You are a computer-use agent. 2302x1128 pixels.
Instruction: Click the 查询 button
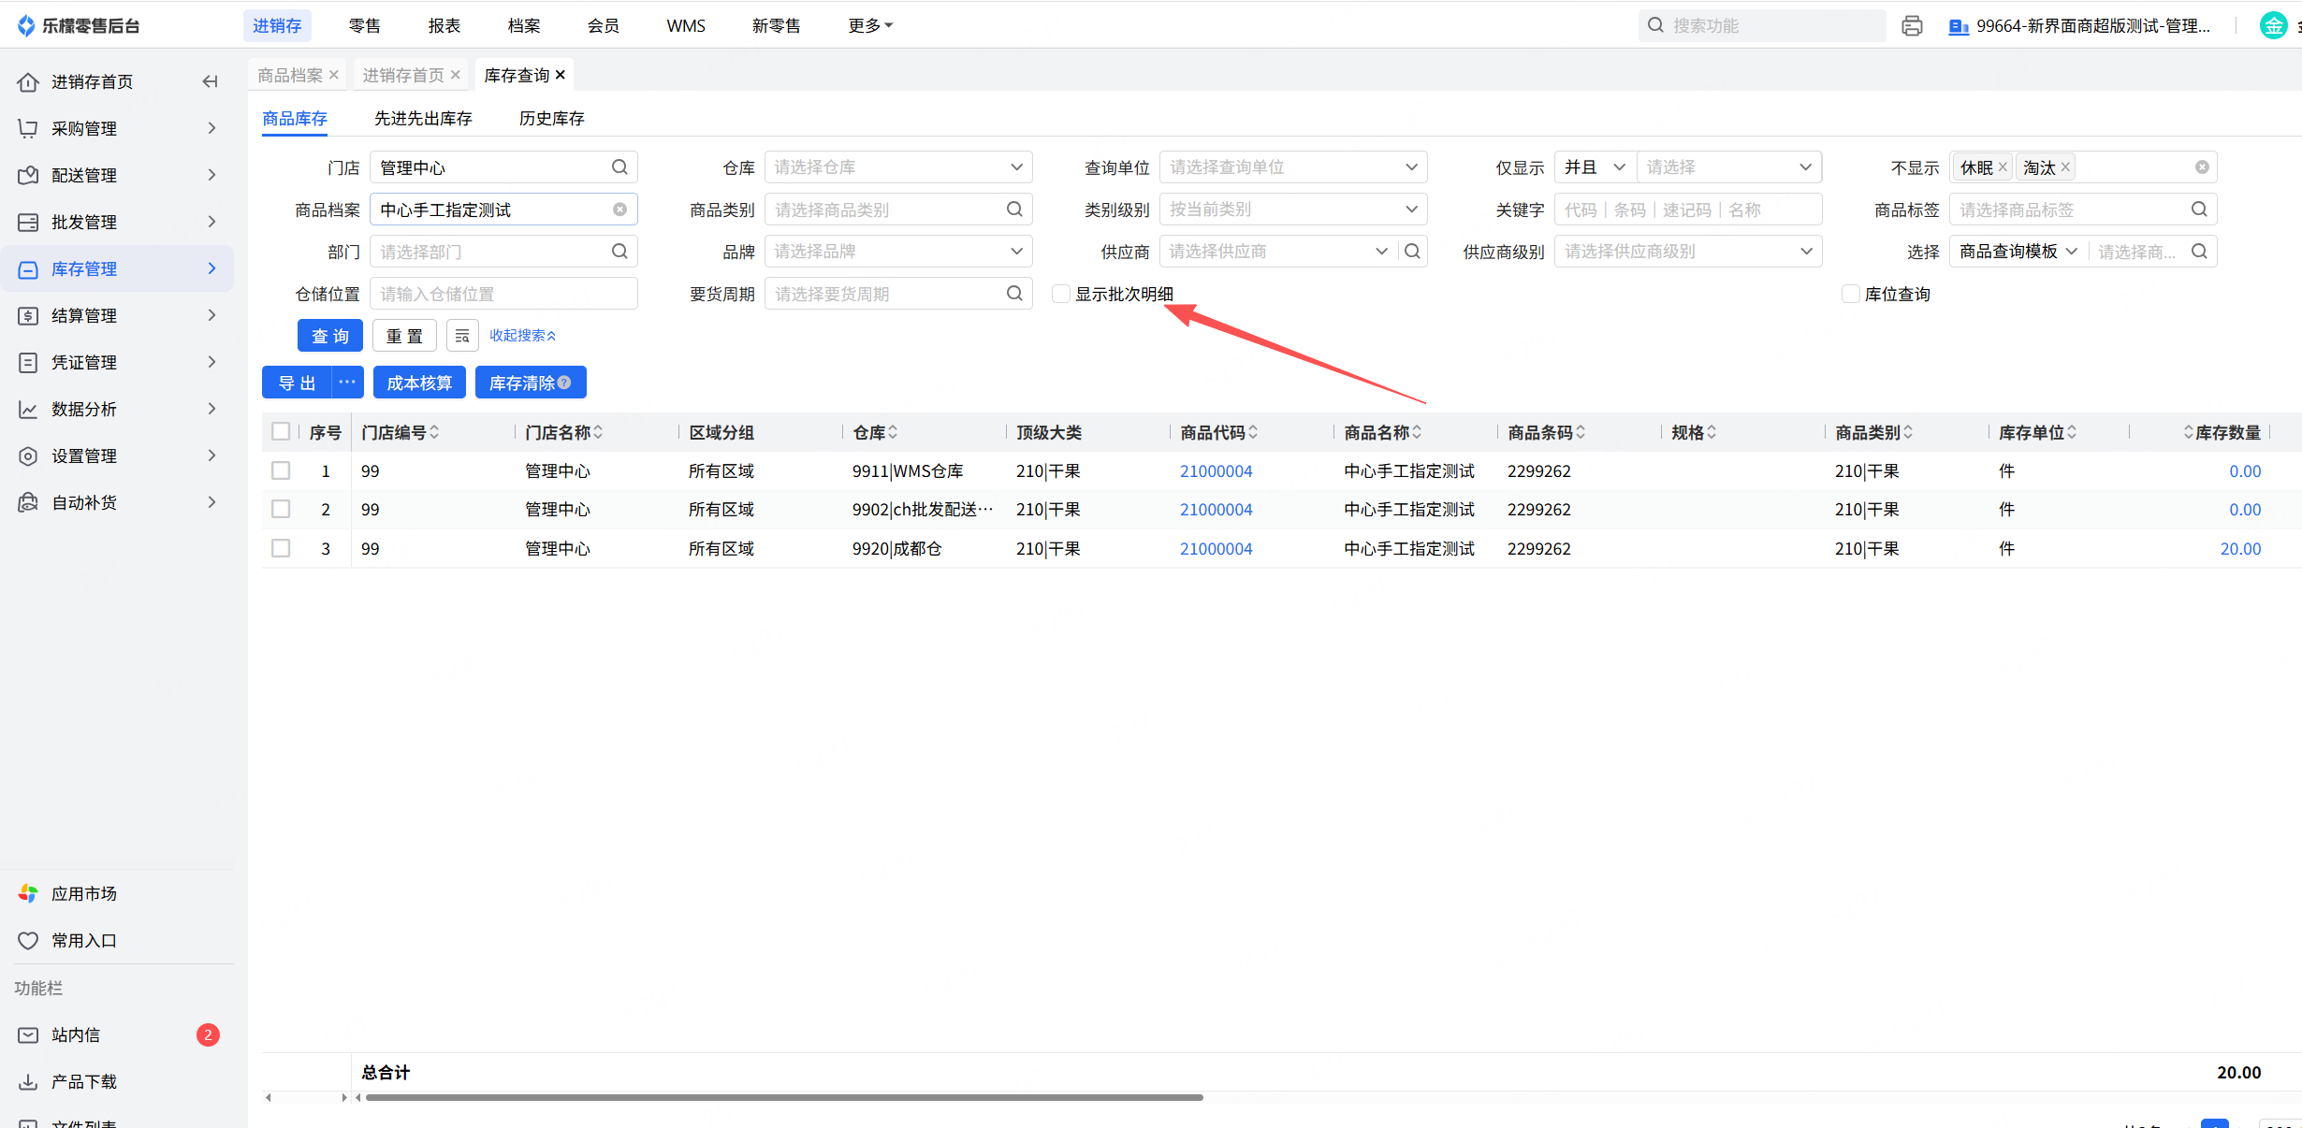click(x=329, y=336)
